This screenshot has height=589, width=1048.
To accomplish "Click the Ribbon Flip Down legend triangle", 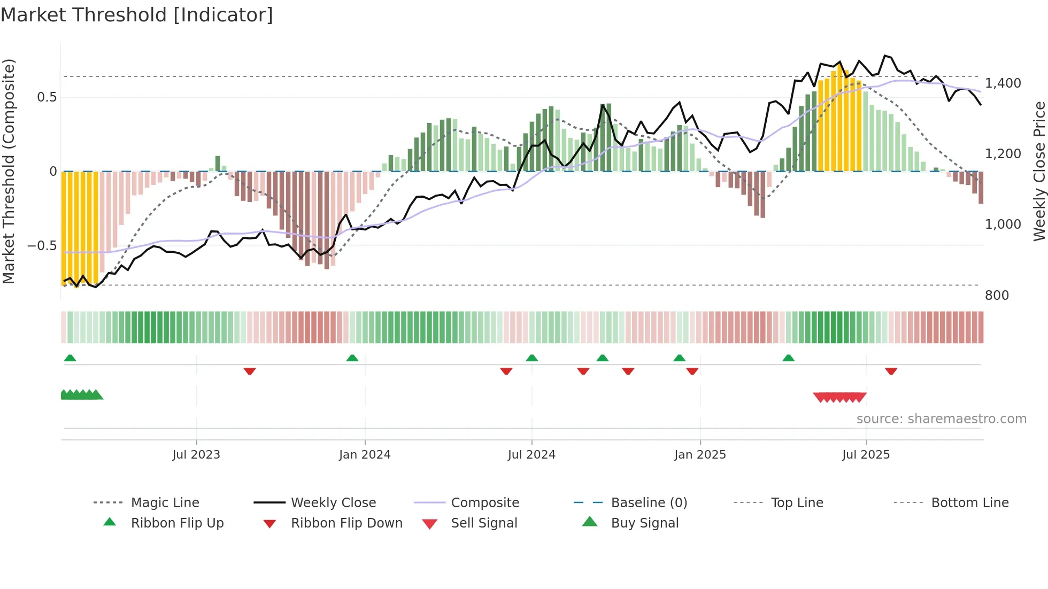I will [x=269, y=524].
